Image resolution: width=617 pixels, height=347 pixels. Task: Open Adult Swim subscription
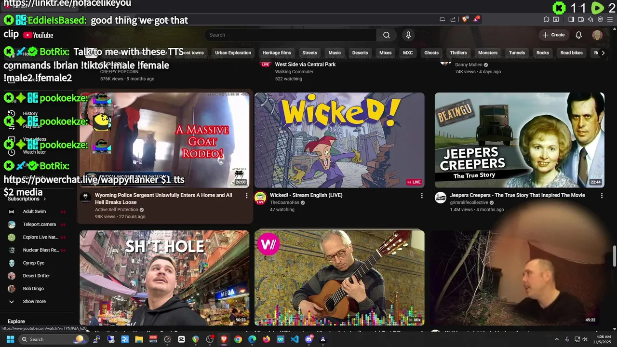tap(34, 211)
